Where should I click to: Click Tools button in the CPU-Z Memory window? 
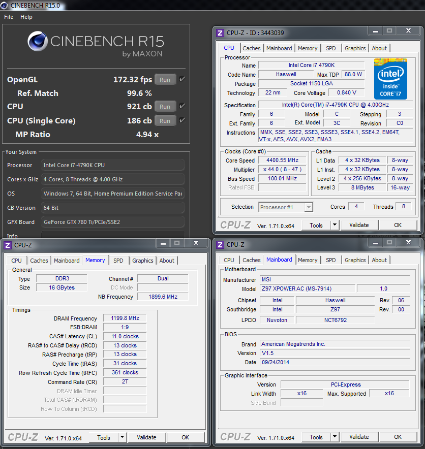(x=104, y=437)
